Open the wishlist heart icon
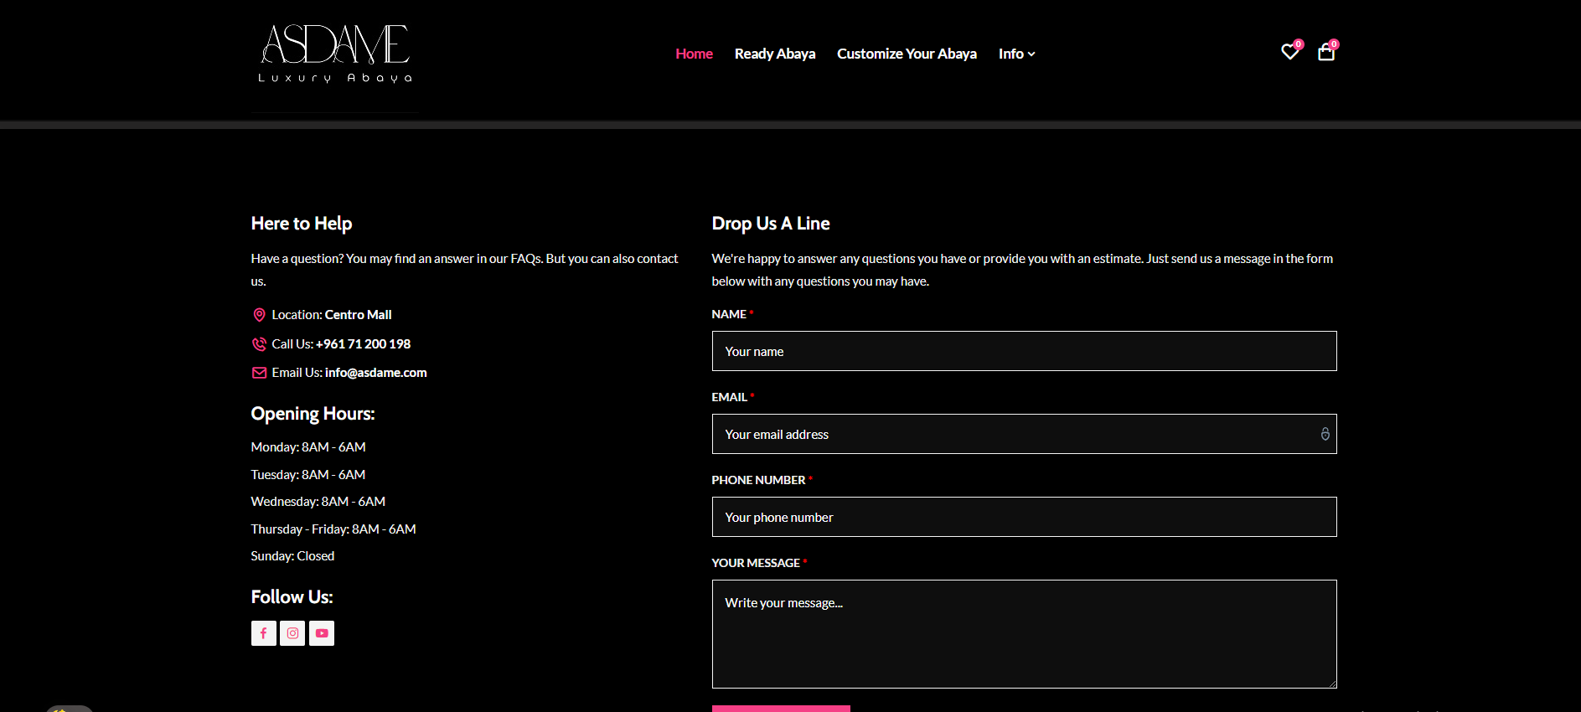The image size is (1581, 712). pos(1289,53)
